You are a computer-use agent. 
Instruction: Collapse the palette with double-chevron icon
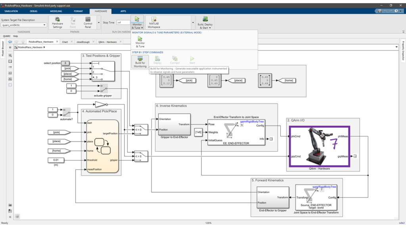pyautogui.click(x=10, y=217)
